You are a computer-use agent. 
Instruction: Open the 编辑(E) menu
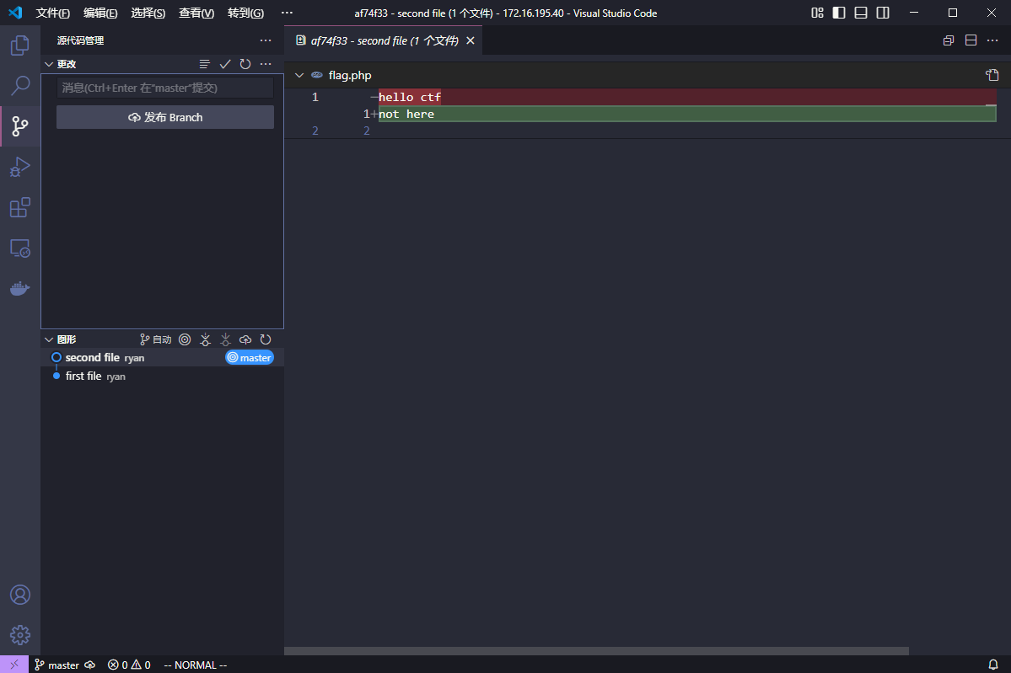coord(100,13)
